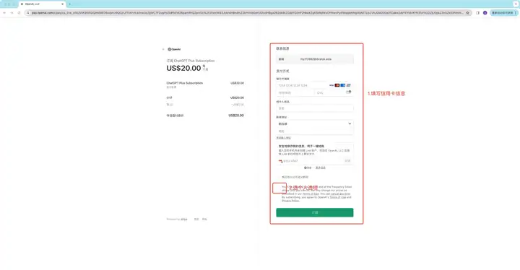Open the purple profile avatar
Screen dimensions: 520x270
(485, 12)
